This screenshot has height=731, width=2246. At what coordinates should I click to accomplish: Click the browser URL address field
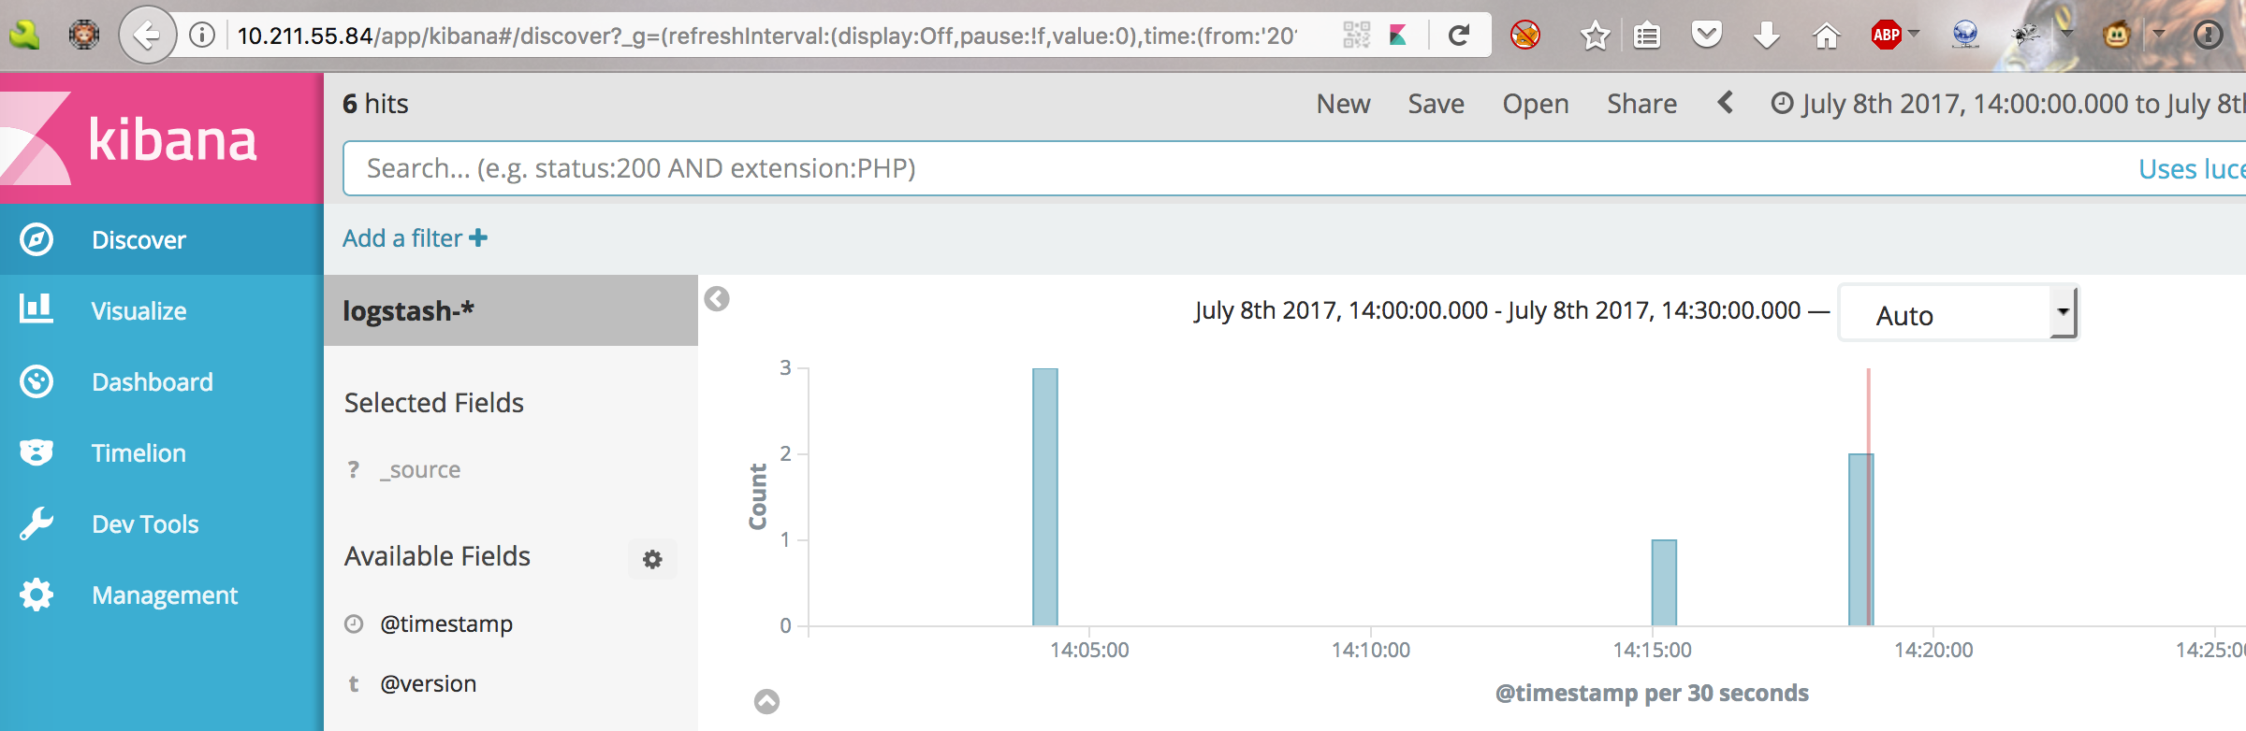point(767,36)
